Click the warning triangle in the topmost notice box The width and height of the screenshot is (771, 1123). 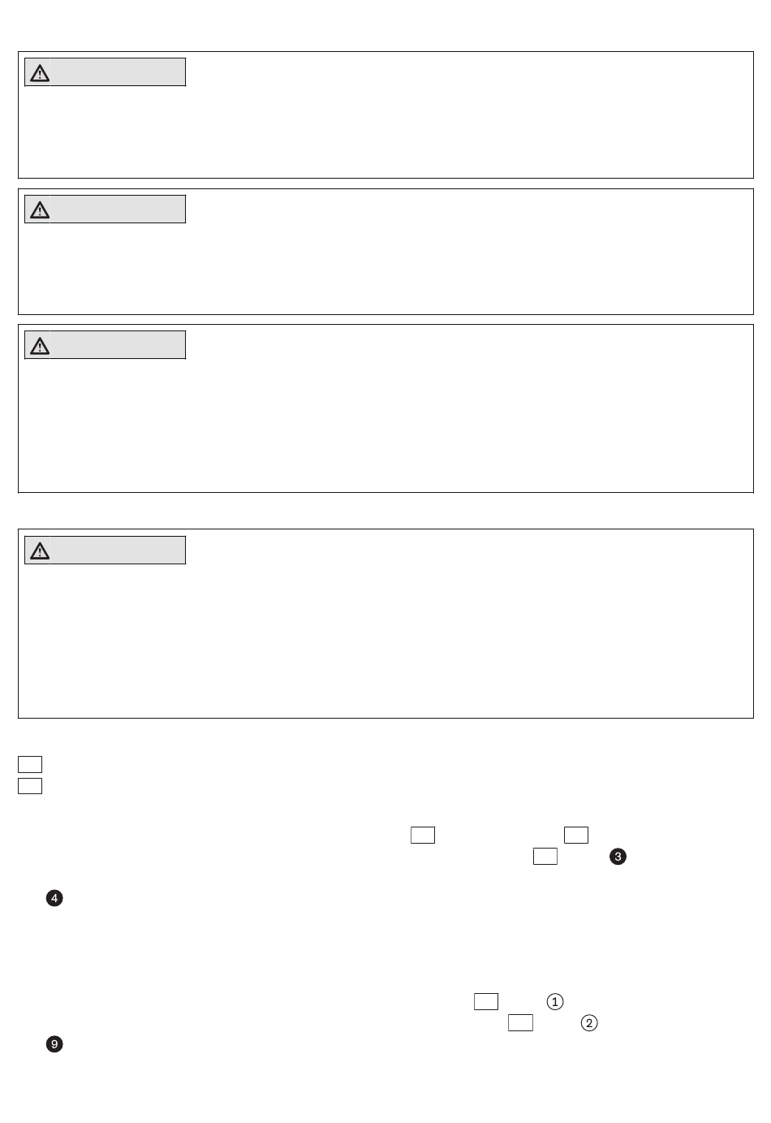(39, 73)
